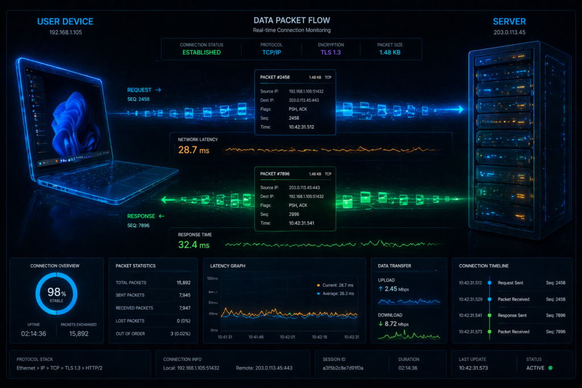Open the Packet #7896 details card

(x=295, y=198)
